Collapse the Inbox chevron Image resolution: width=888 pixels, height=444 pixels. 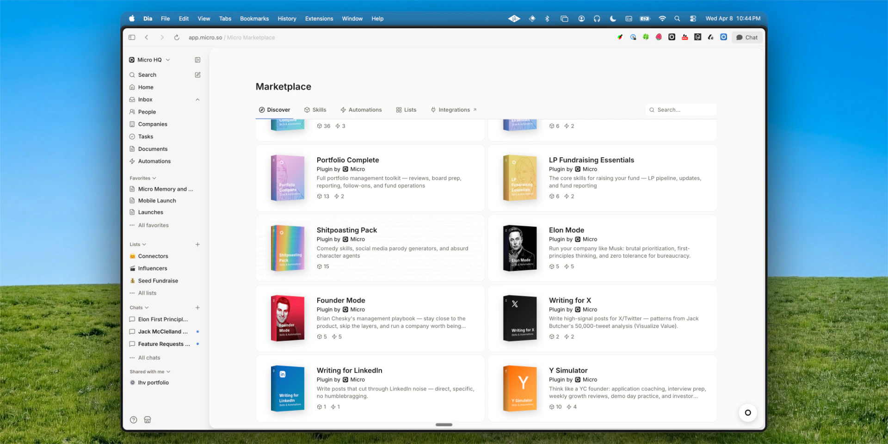(197, 99)
